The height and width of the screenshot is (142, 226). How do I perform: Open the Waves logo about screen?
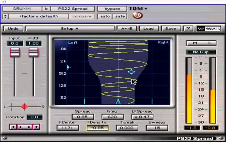(x=209, y=29)
